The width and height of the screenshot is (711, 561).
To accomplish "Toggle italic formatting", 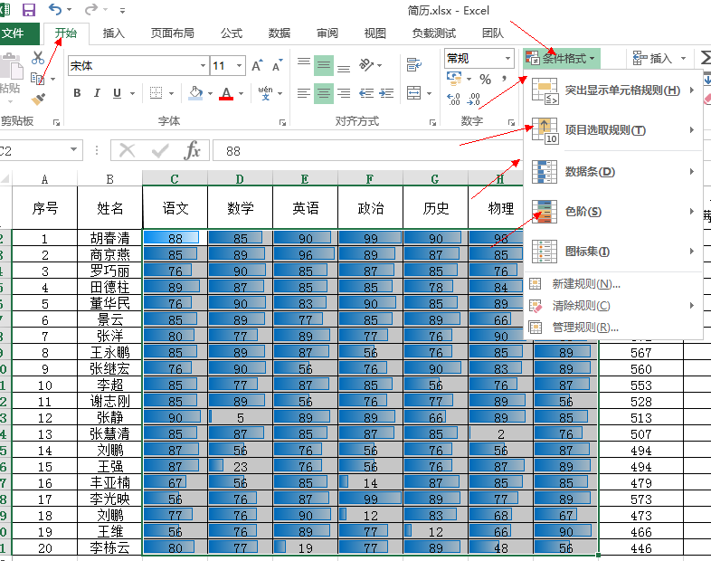I will point(97,93).
